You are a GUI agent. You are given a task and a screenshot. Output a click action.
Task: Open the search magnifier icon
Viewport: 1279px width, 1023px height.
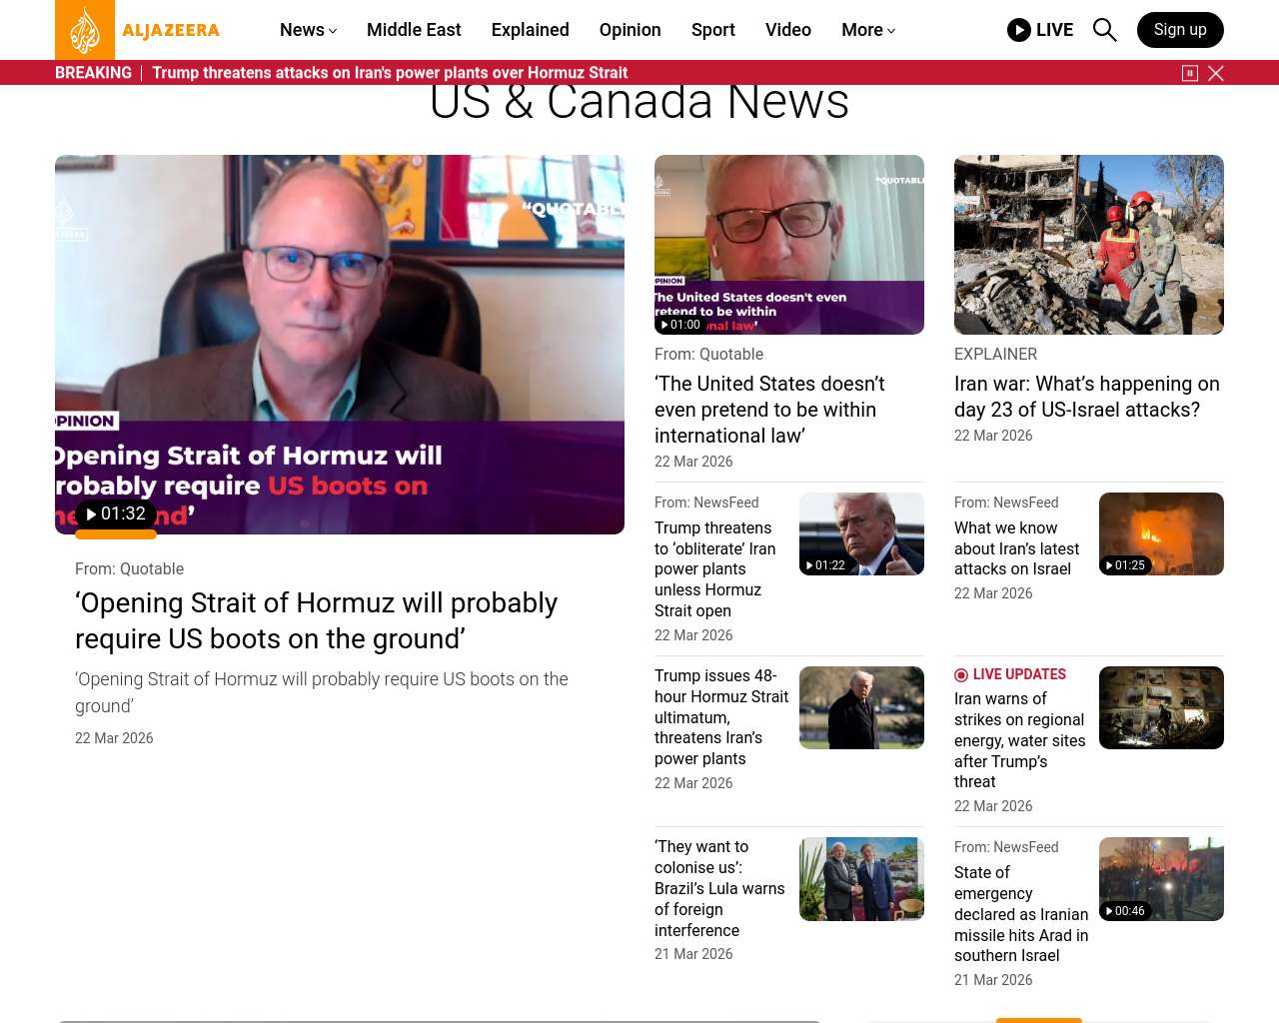point(1104,30)
